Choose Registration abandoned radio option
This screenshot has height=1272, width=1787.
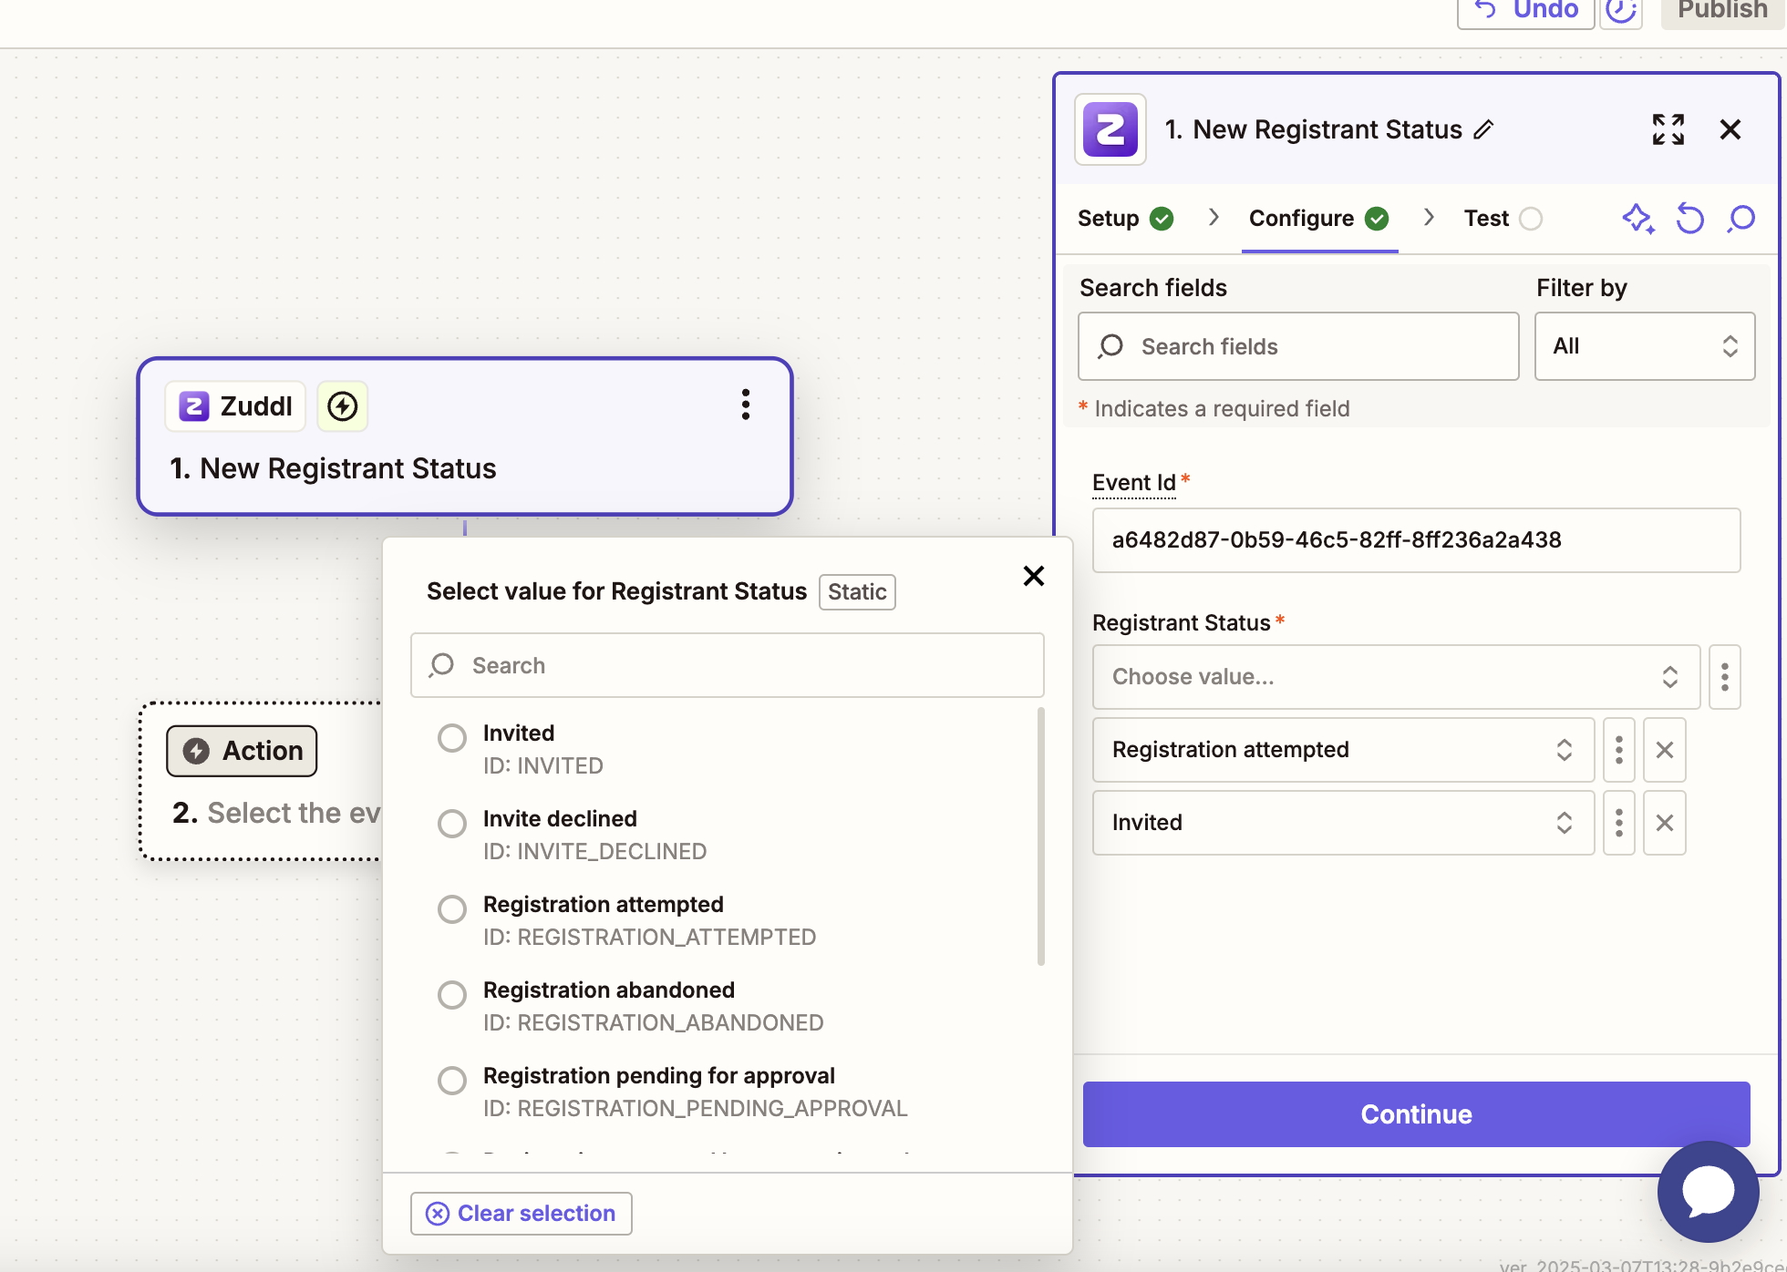pyautogui.click(x=452, y=994)
